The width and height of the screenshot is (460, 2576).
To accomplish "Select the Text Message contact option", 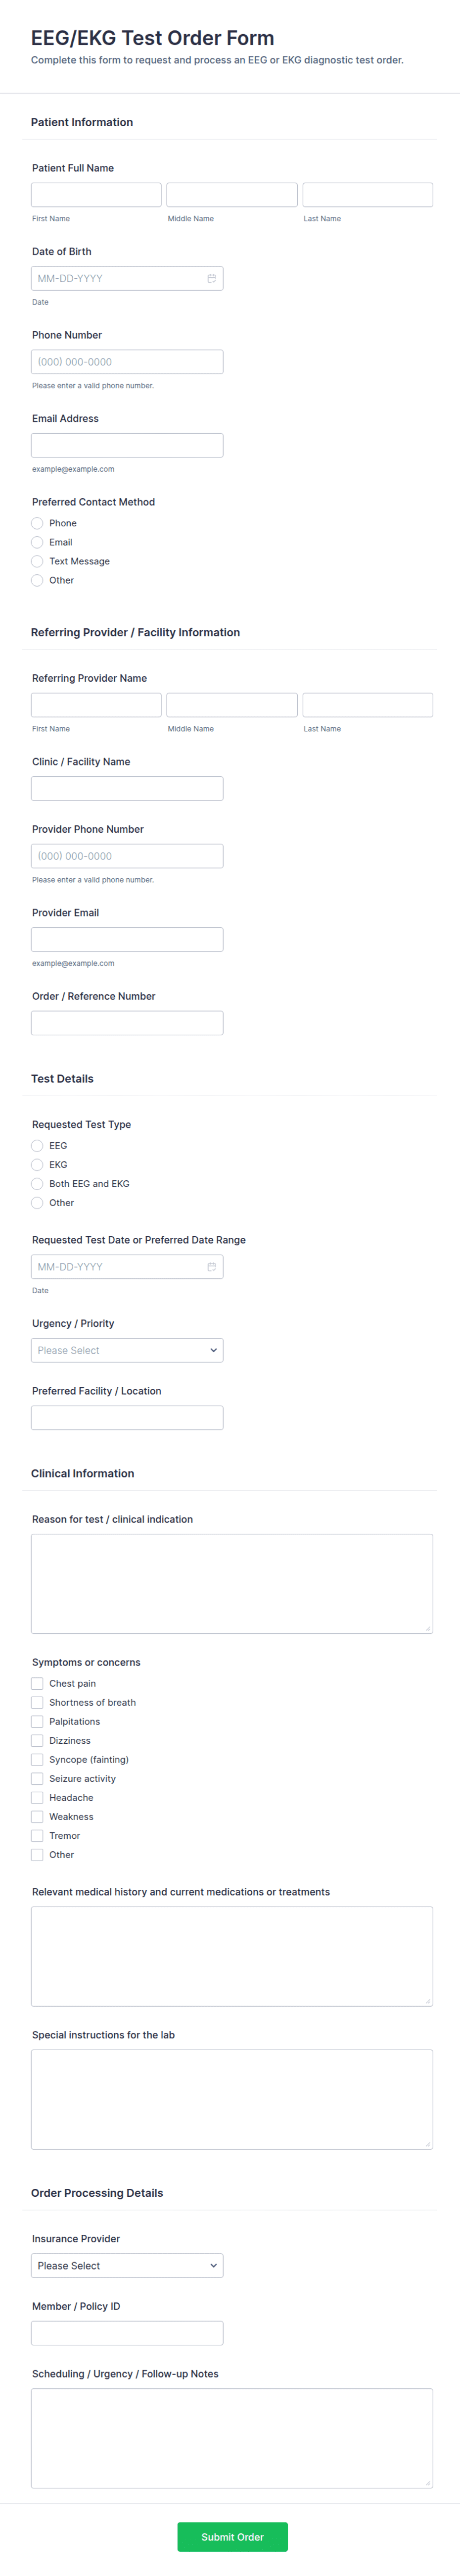I will [x=37, y=562].
